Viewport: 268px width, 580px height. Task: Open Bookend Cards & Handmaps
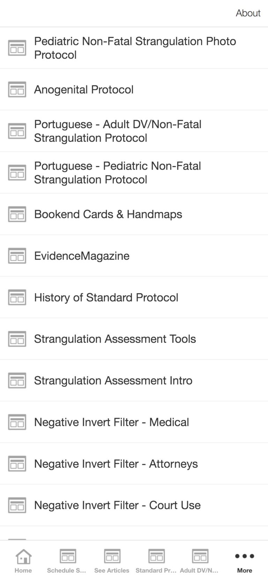click(108, 214)
